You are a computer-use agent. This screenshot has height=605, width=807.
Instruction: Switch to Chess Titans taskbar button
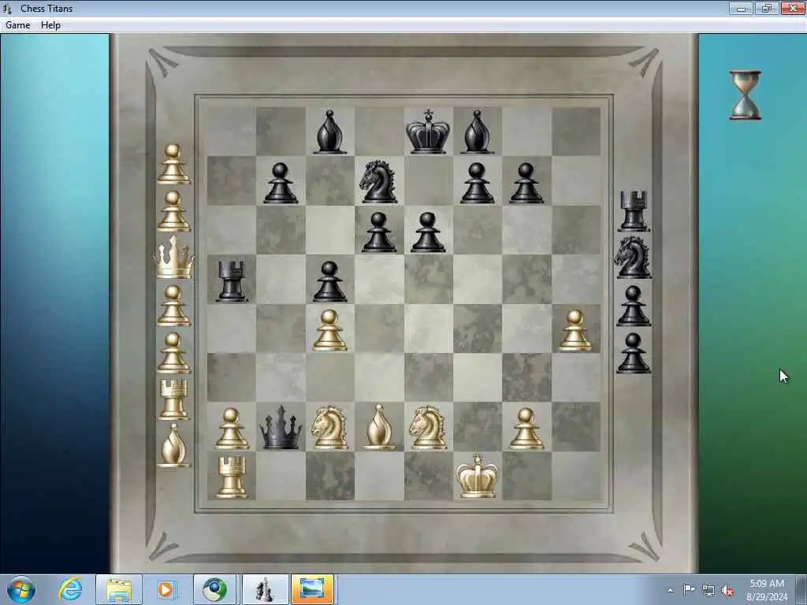click(x=264, y=589)
